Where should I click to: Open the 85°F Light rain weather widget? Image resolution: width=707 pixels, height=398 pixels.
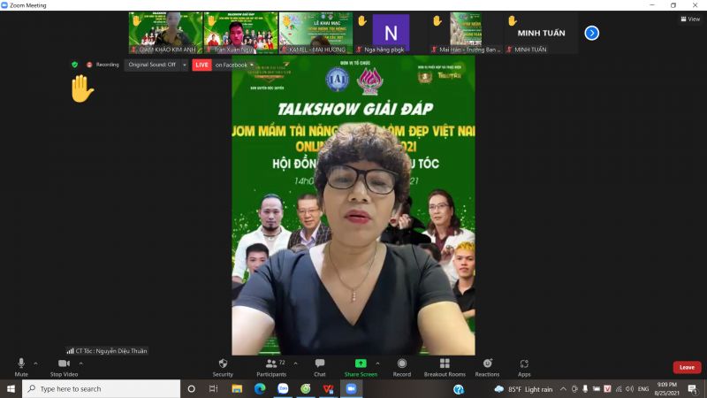523,389
